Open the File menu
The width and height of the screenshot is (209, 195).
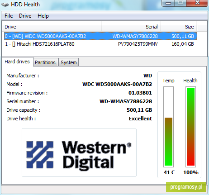pyautogui.click(x=9, y=16)
